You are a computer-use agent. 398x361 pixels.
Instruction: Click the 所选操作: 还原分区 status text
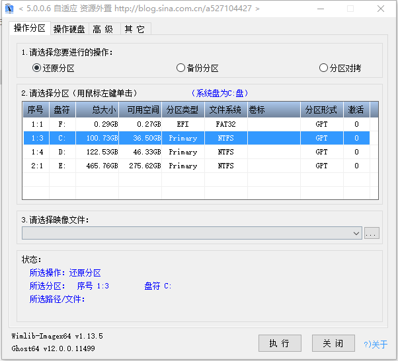click(65, 273)
